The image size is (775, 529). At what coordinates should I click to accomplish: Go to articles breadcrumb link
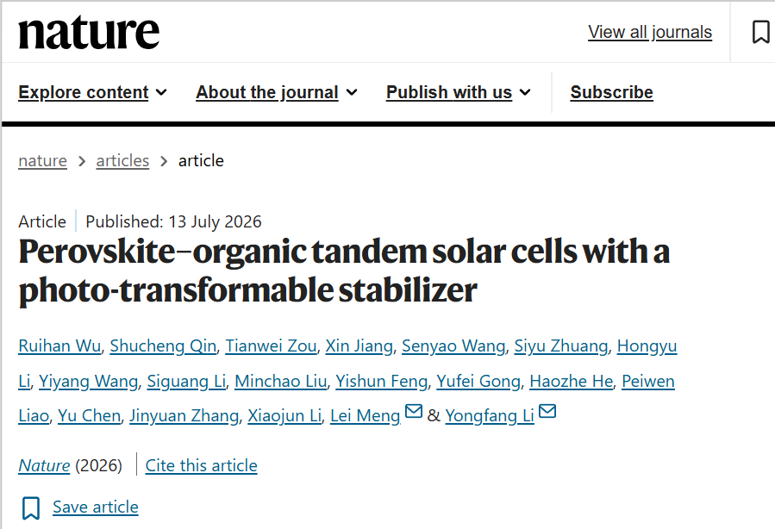pos(122,161)
